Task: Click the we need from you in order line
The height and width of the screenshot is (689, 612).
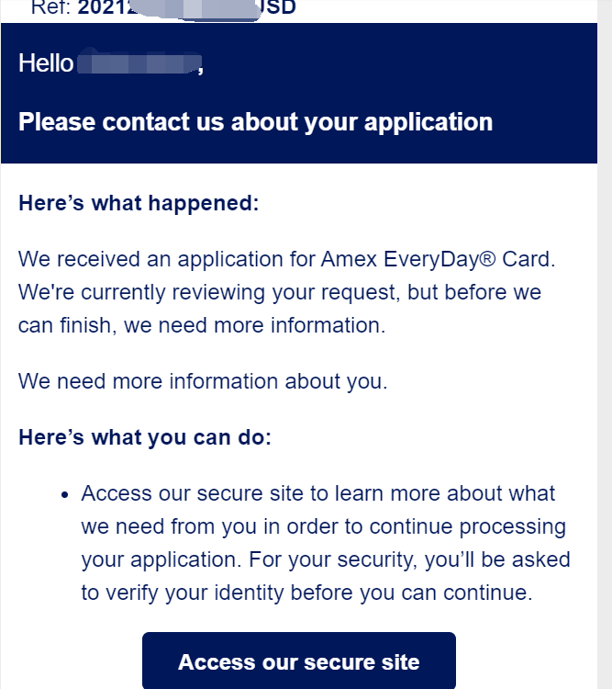Action: click(324, 526)
